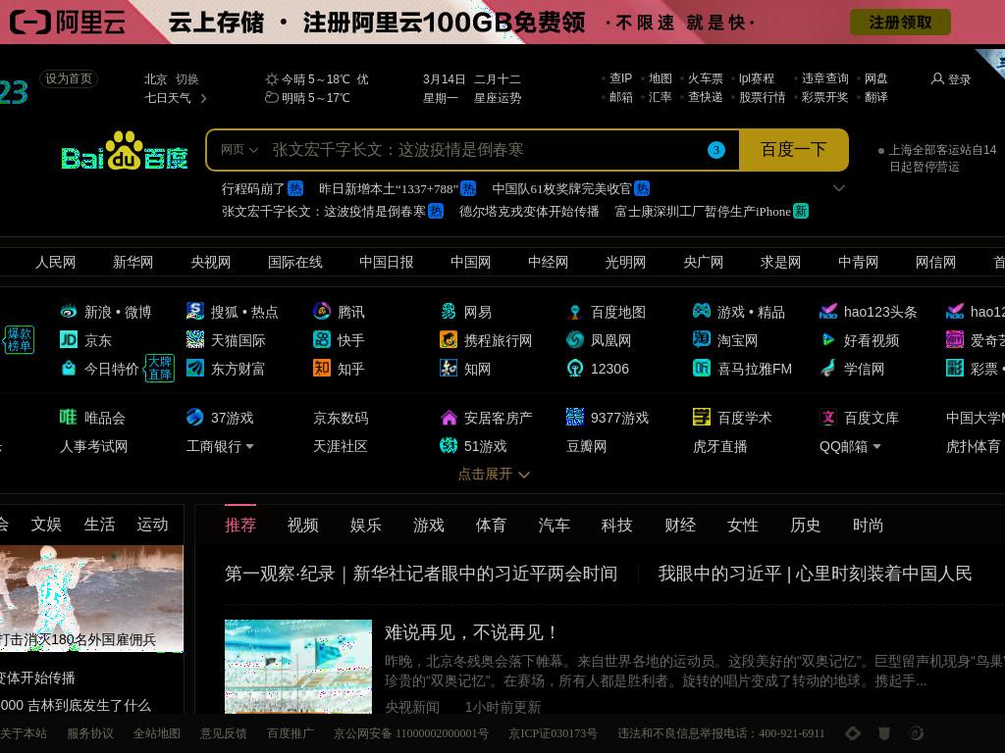Screen dimensions: 1005x753
Task: Open Kuaishou icon
Action: [322, 339]
